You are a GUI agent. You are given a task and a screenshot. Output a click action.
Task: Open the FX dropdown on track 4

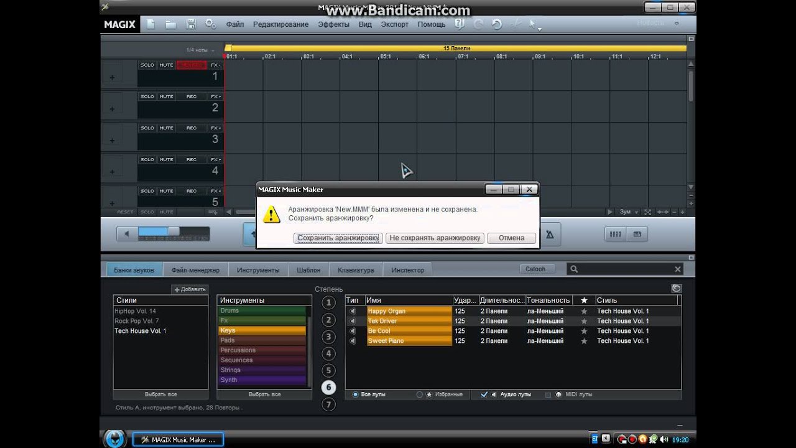(216, 160)
